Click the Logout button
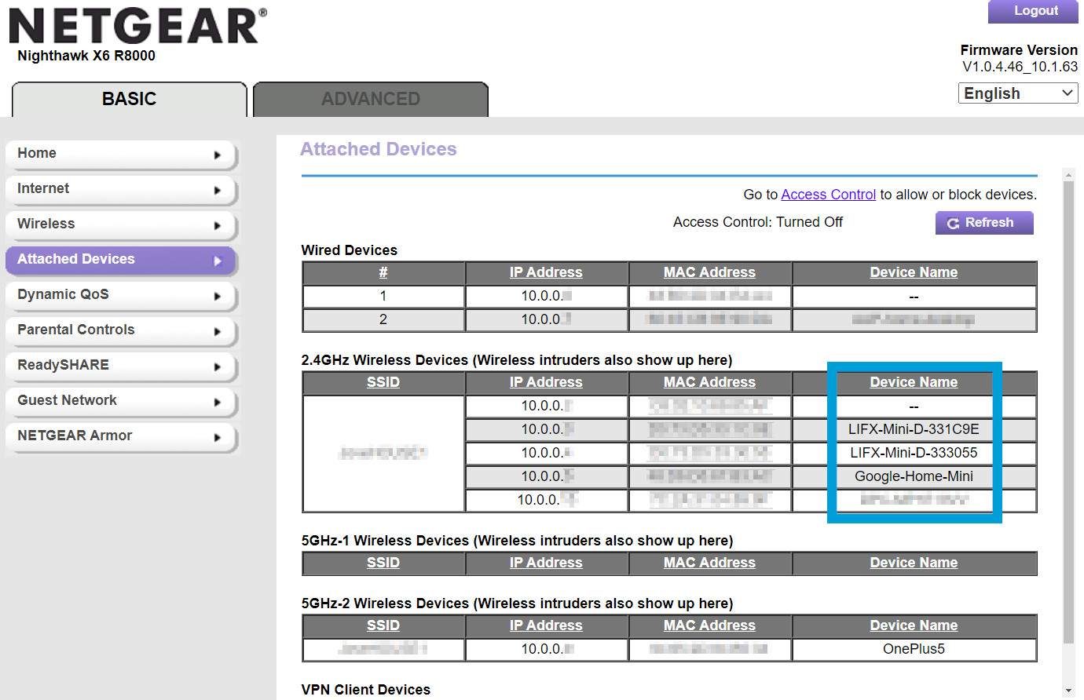The height and width of the screenshot is (700, 1084). coord(1035,11)
